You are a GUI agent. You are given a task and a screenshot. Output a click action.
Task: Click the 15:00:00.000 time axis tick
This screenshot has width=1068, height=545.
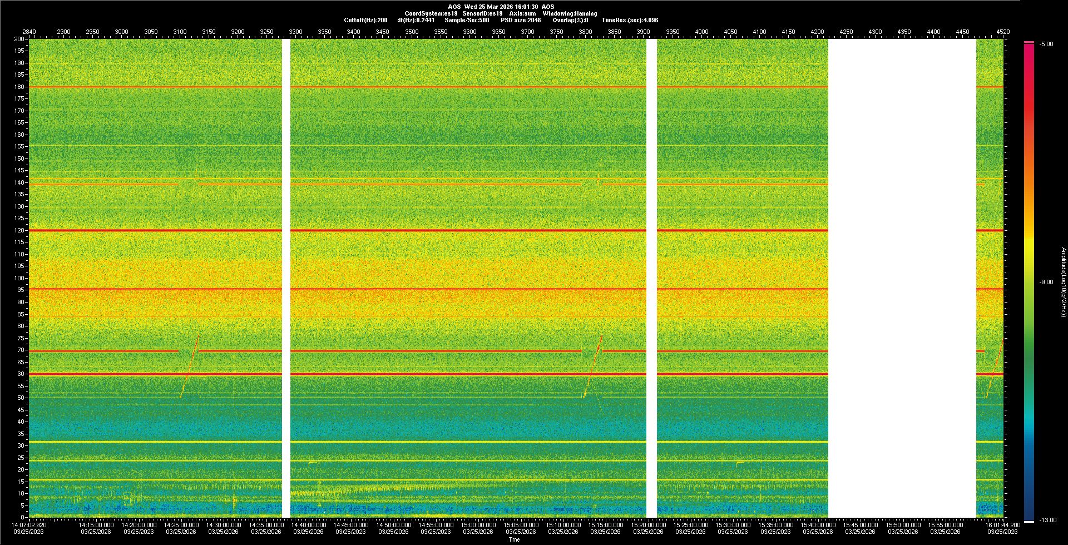478,524
